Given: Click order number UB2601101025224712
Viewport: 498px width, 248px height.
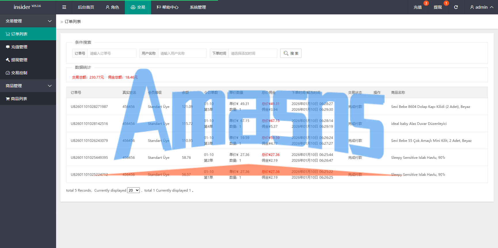Looking at the screenshot, I should [89, 174].
